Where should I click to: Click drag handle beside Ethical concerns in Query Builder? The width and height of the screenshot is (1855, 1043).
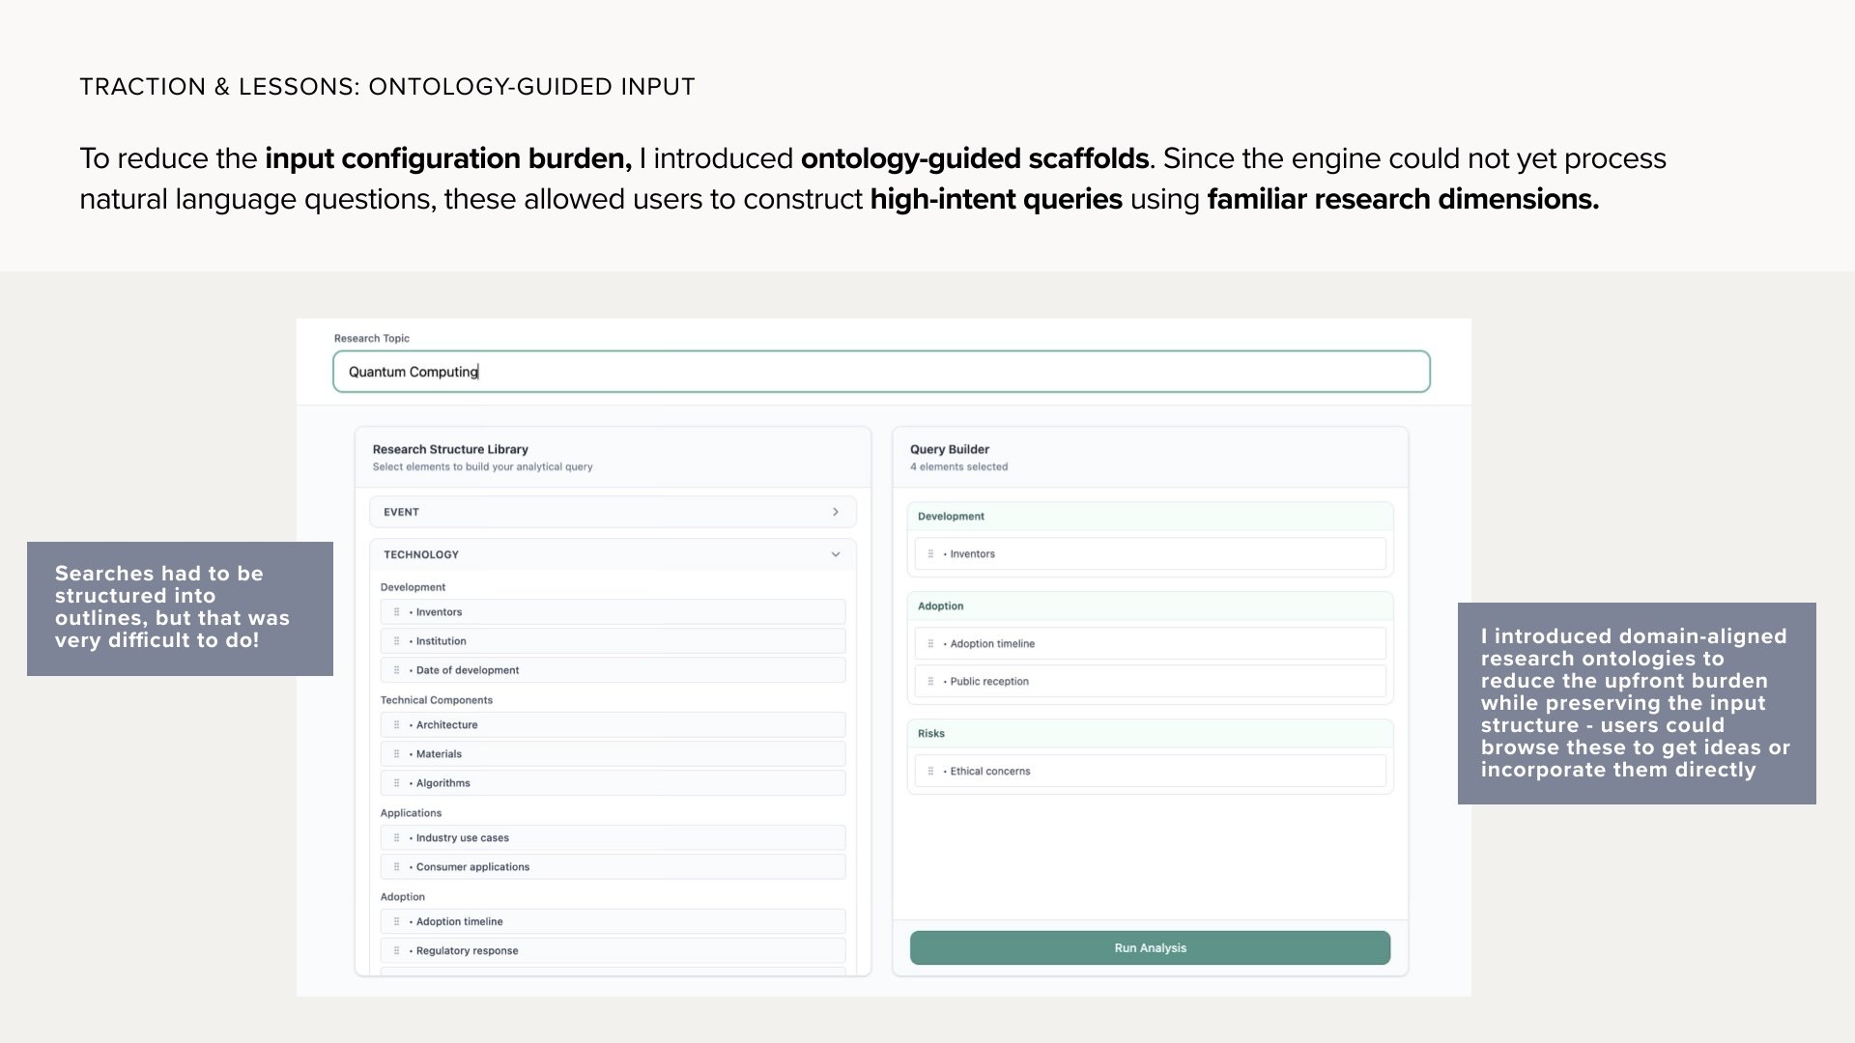coord(930,772)
